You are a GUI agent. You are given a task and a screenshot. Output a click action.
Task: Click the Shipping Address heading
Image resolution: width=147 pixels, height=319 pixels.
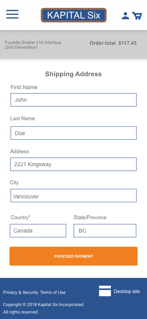pyautogui.click(x=73, y=74)
